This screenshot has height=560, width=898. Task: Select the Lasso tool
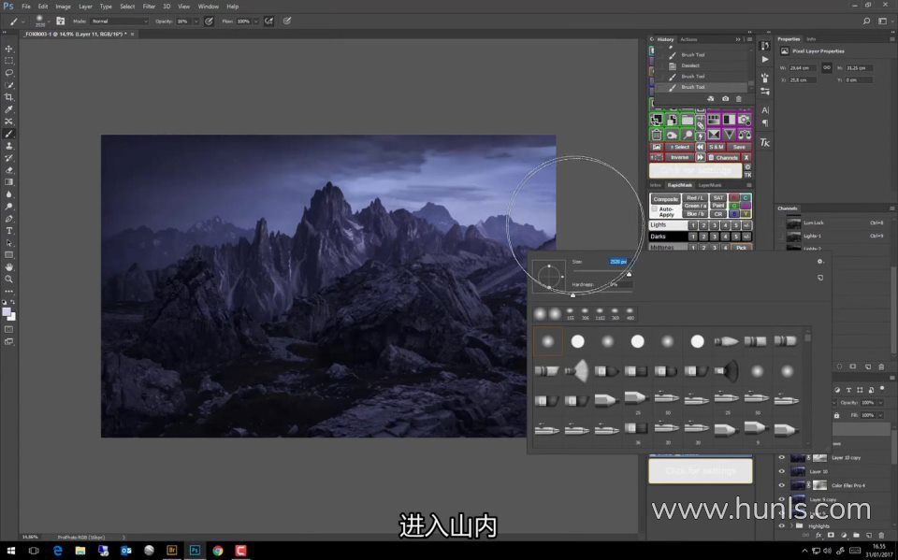(x=8, y=73)
